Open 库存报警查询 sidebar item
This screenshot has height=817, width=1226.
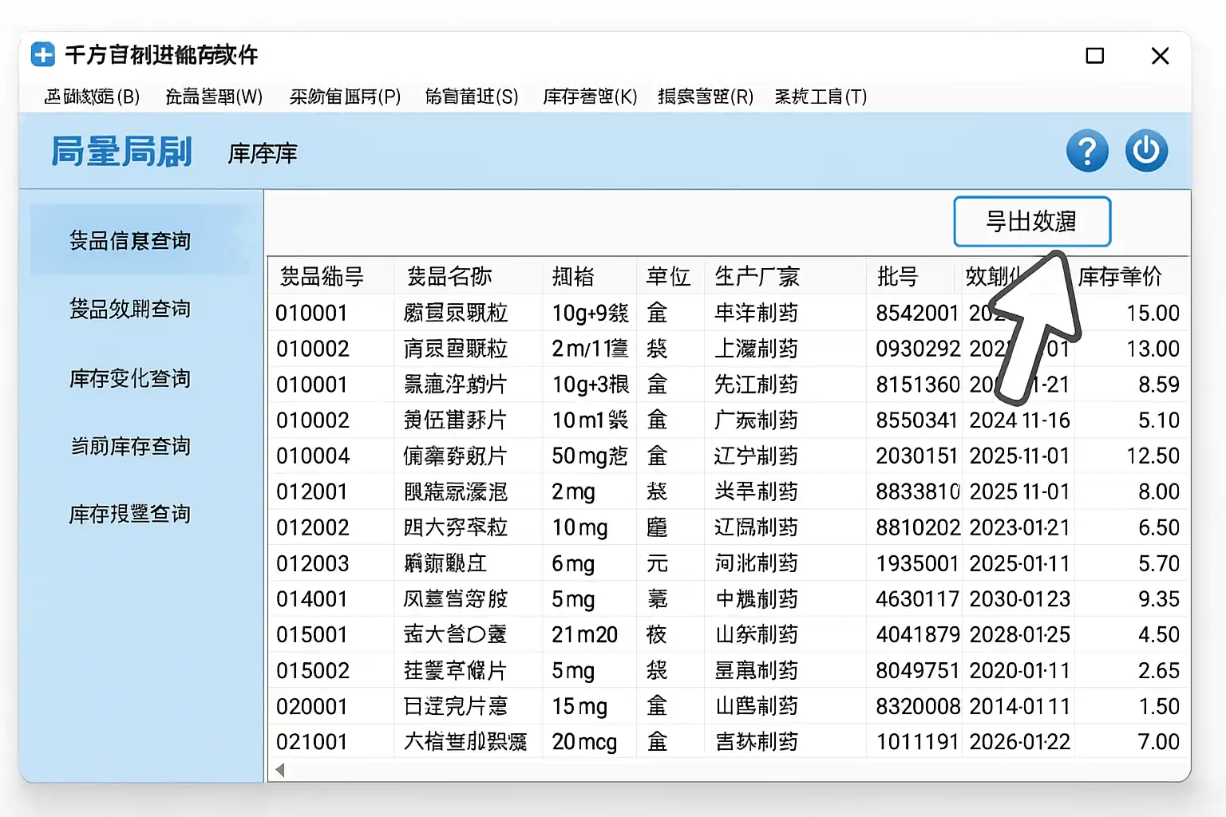click(x=130, y=515)
